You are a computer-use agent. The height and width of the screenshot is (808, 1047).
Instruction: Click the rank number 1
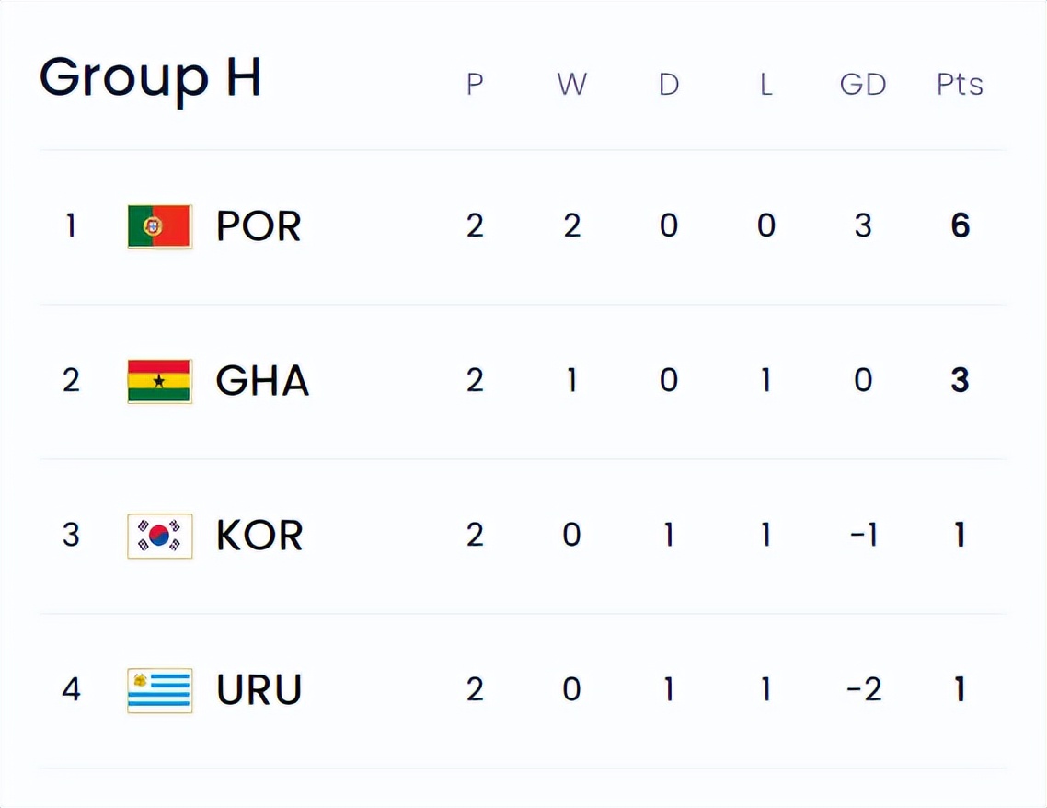tap(71, 226)
